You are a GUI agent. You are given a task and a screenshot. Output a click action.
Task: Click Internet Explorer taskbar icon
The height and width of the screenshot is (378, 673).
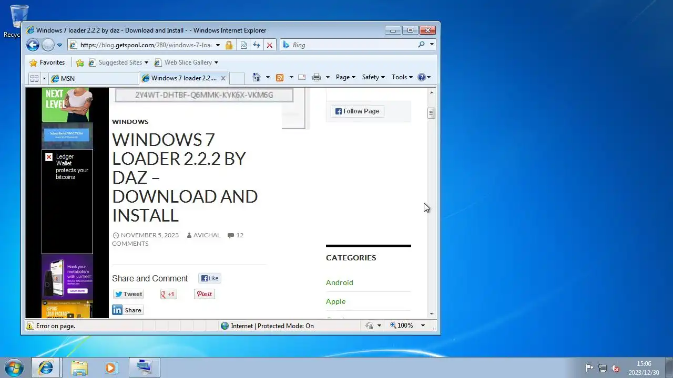point(46,368)
